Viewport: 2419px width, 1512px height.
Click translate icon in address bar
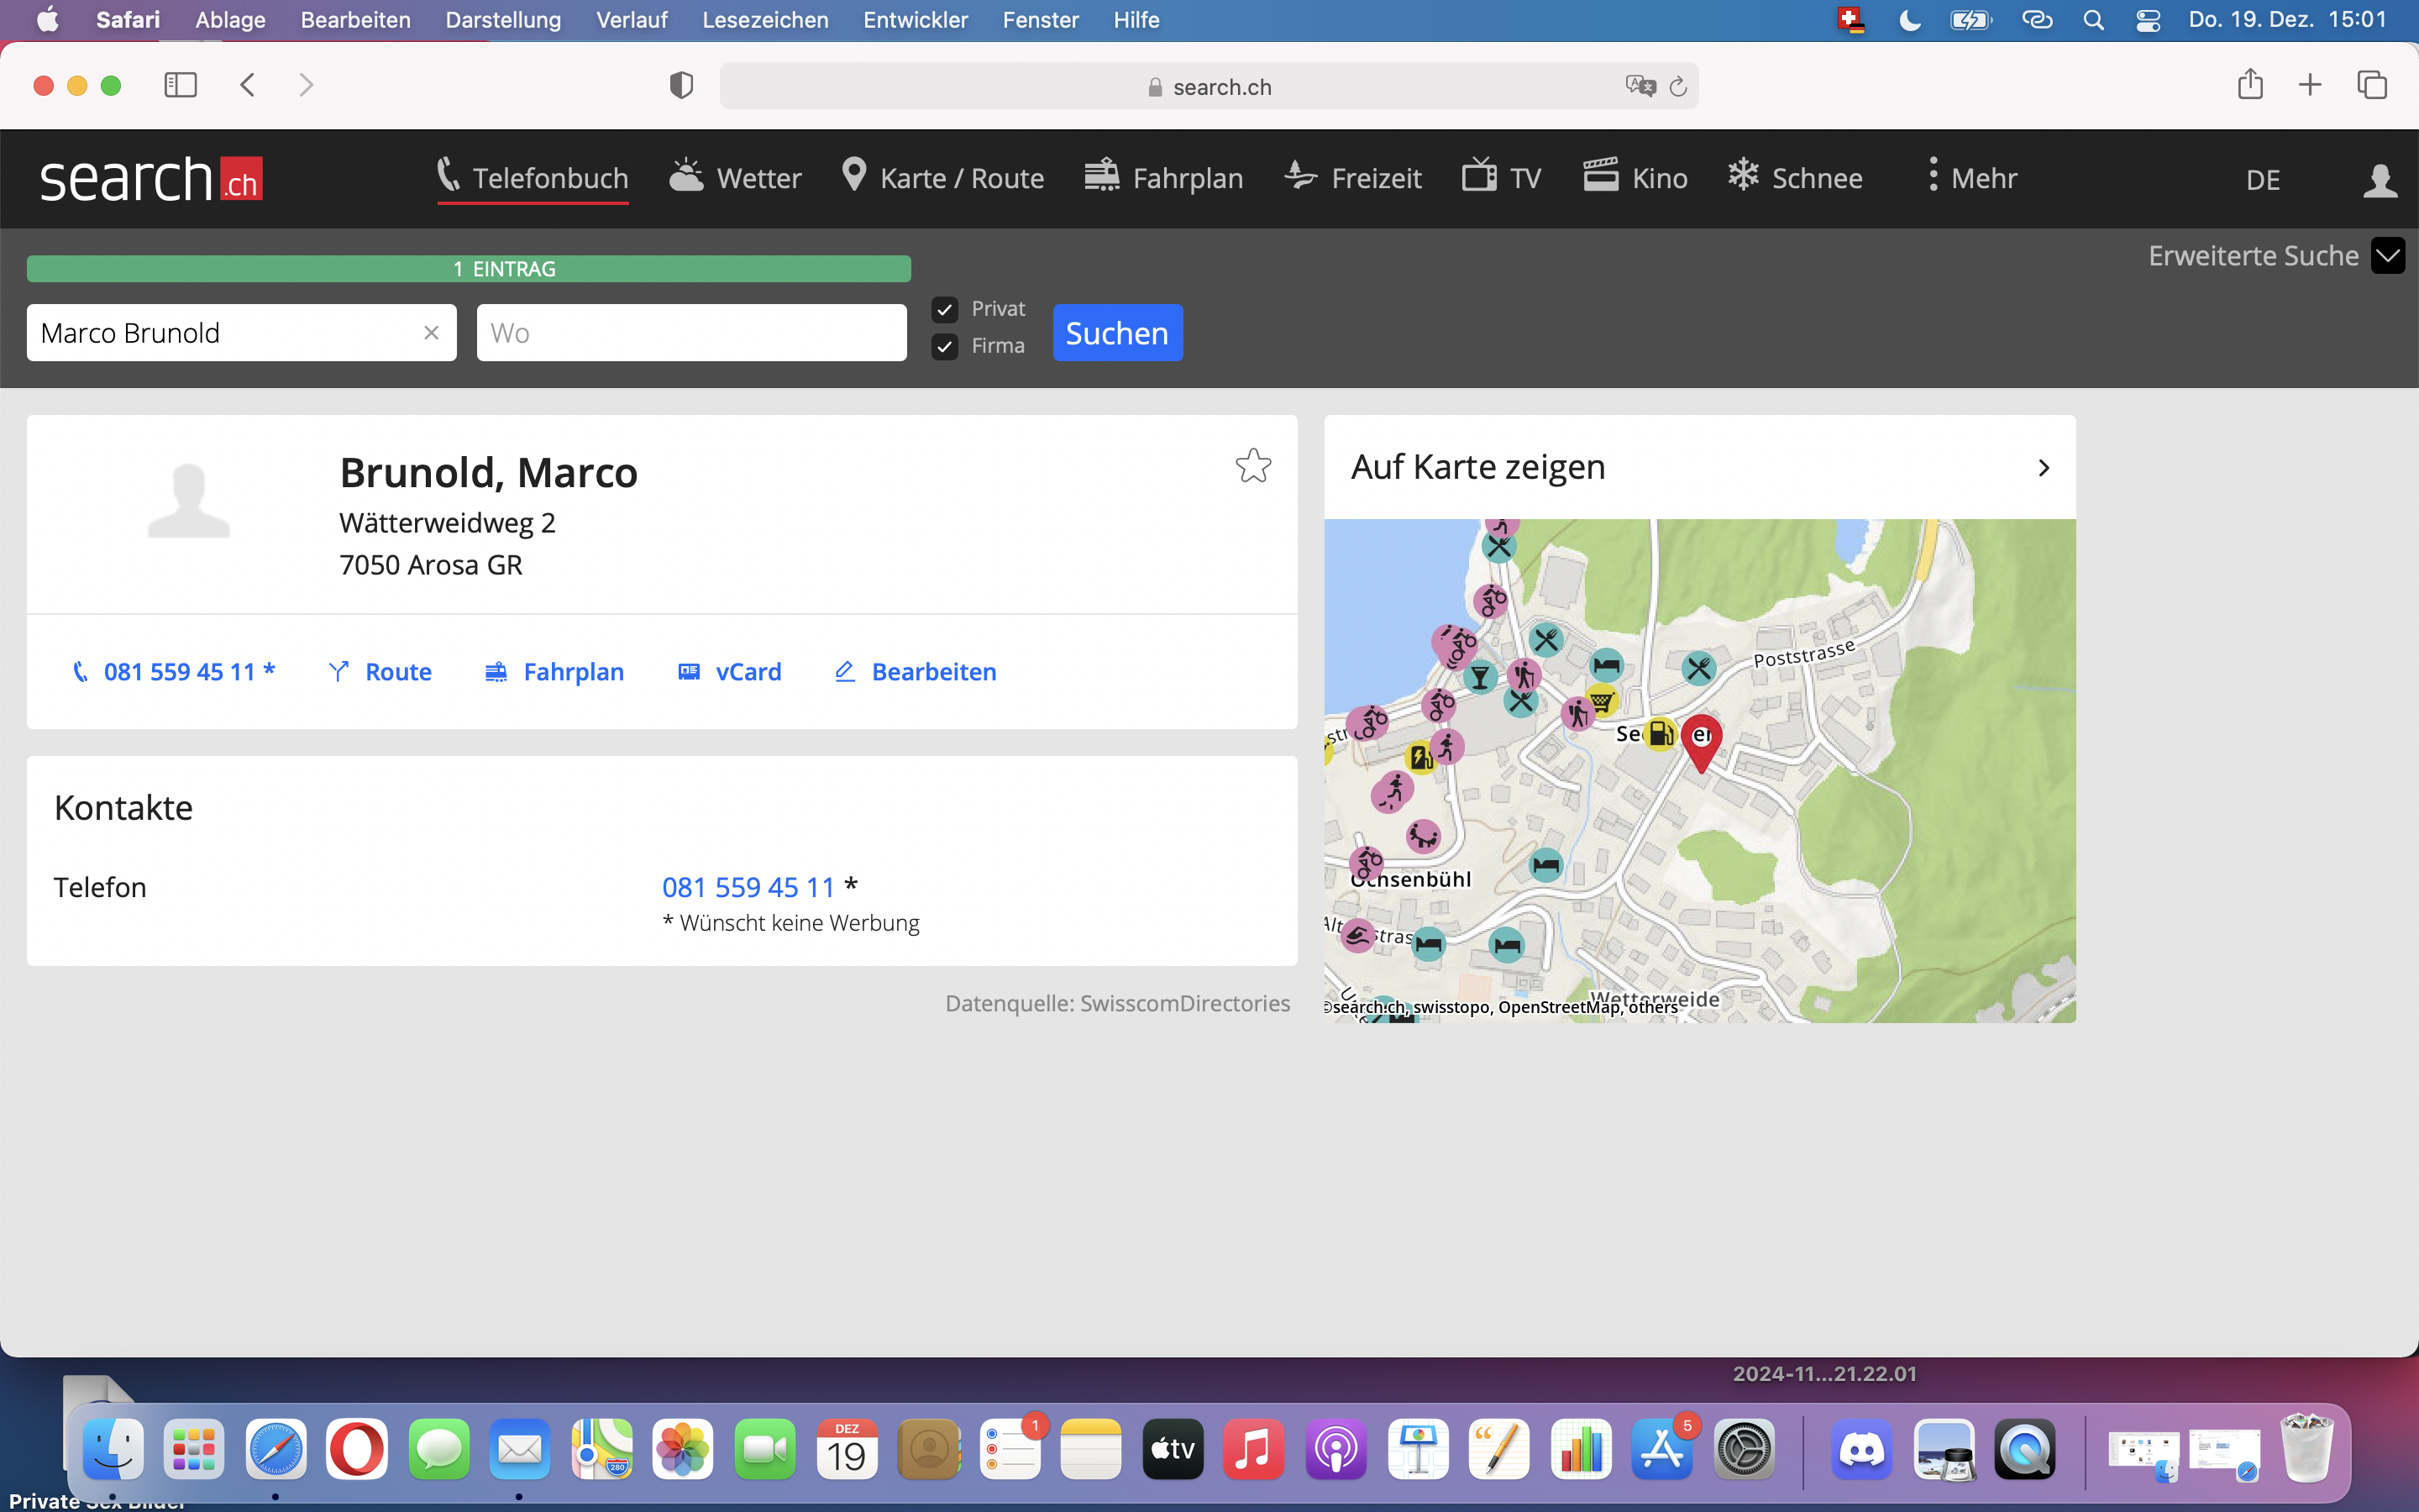click(1640, 86)
